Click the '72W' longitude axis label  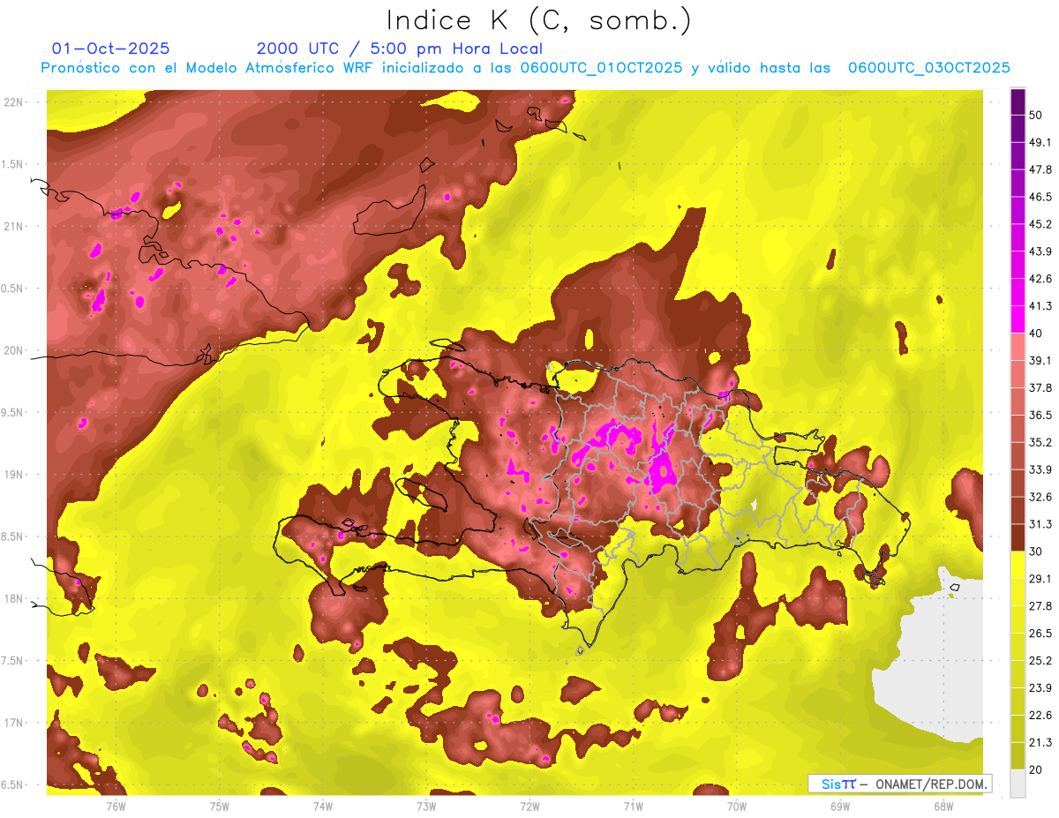click(529, 807)
